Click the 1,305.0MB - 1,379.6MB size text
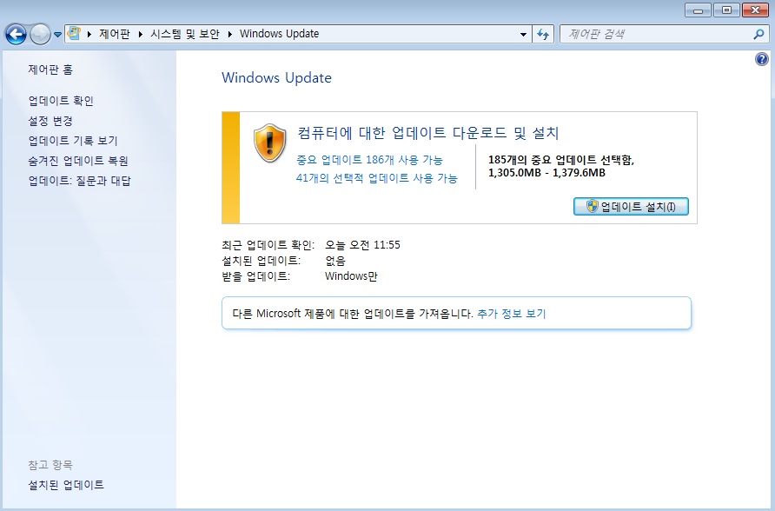The height and width of the screenshot is (511, 775). 546,173
